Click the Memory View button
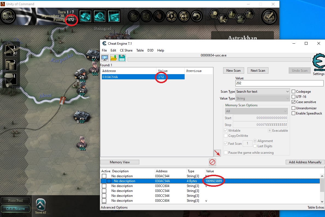This screenshot has width=325, height=217. click(120, 162)
